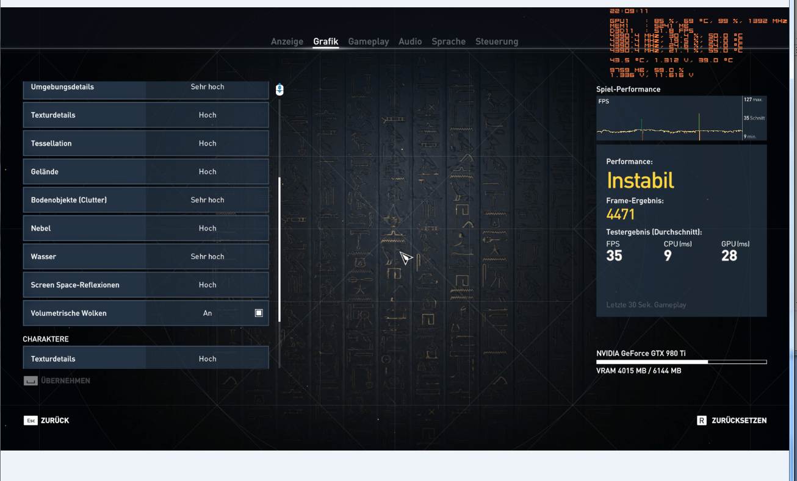This screenshot has width=797, height=481.
Task: Open the Steuerung tab
Action: click(x=497, y=41)
